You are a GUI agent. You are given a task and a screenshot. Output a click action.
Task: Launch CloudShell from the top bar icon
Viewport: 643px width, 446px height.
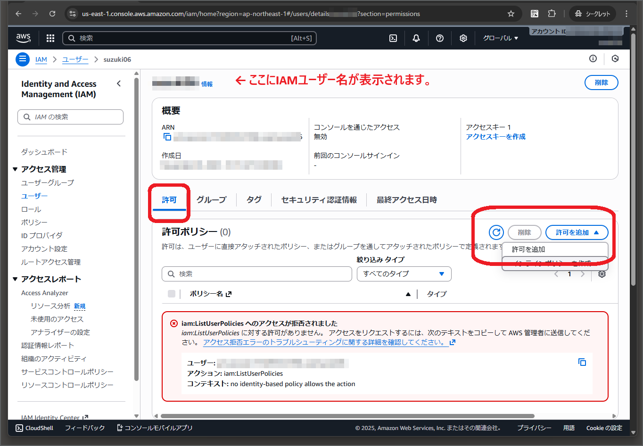click(393, 38)
